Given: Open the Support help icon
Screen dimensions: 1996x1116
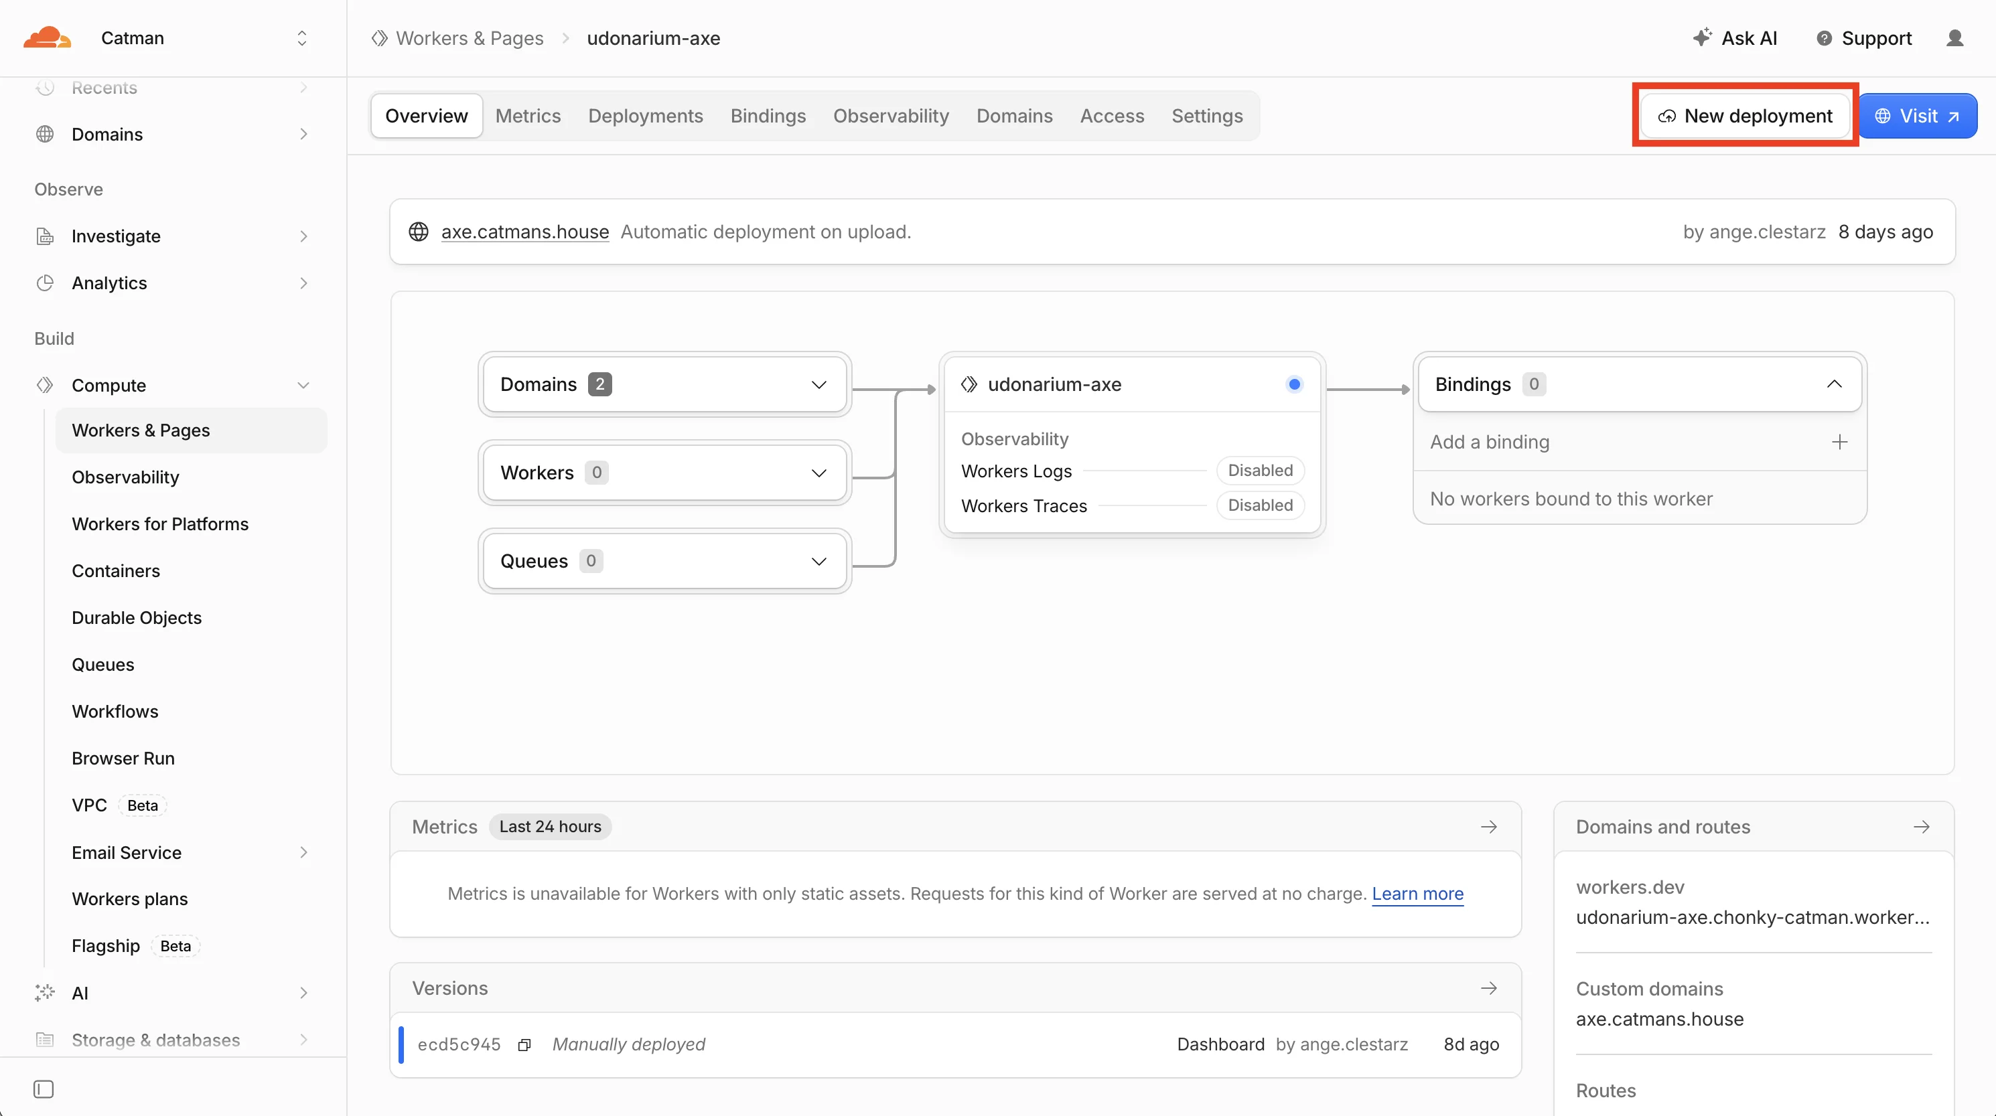Looking at the screenshot, I should click(1824, 38).
